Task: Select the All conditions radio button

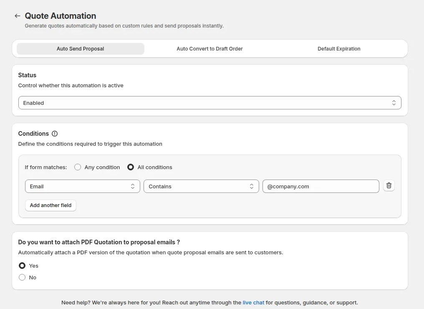Action: [x=131, y=167]
